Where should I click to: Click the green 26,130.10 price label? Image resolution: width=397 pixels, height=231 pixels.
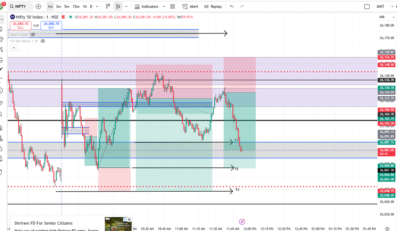tap(387, 88)
